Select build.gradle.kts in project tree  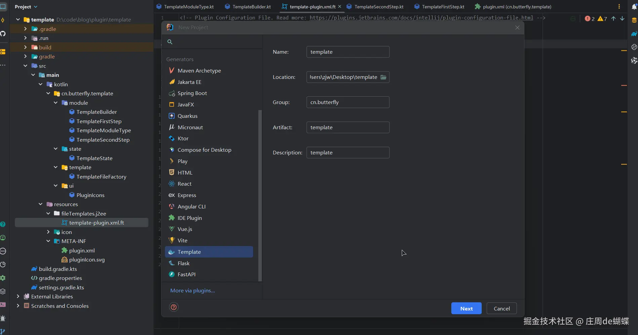click(58, 269)
